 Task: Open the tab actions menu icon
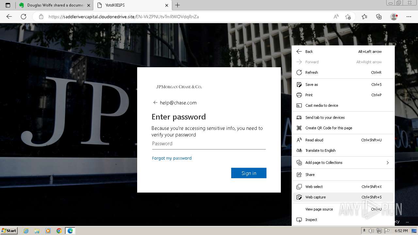click(x=8, y=5)
